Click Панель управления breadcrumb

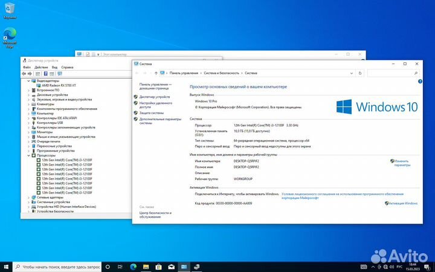click(x=184, y=73)
